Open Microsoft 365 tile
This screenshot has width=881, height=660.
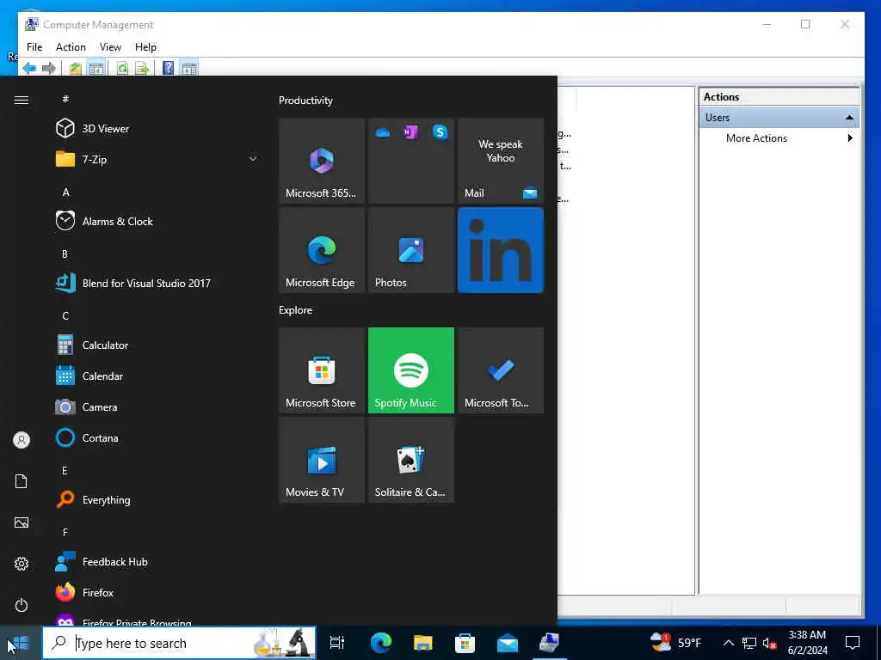pyautogui.click(x=322, y=161)
